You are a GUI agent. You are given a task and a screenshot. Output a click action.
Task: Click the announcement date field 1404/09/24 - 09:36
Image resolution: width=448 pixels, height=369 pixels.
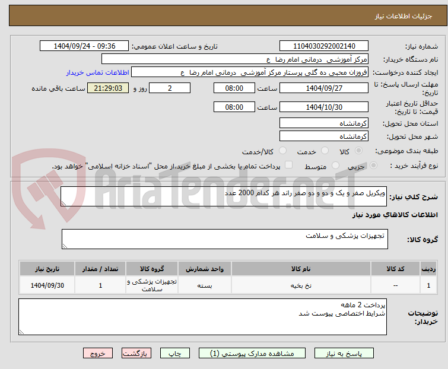coord(84,46)
